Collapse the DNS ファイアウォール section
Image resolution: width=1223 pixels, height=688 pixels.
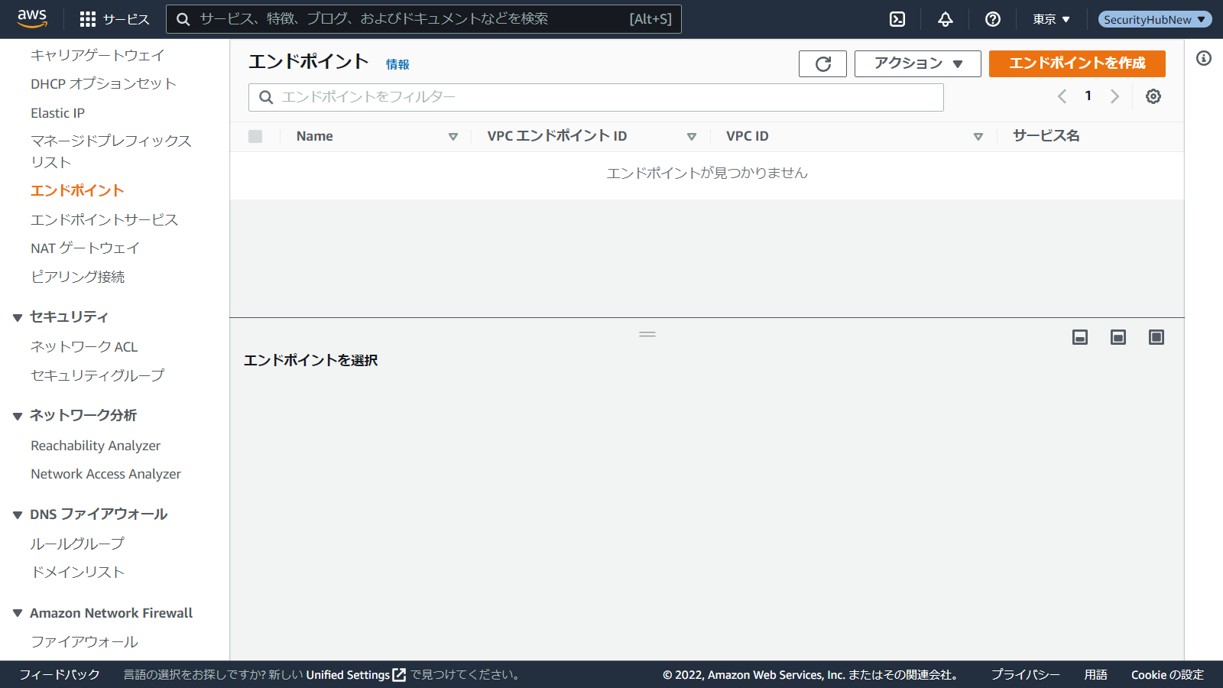point(18,515)
